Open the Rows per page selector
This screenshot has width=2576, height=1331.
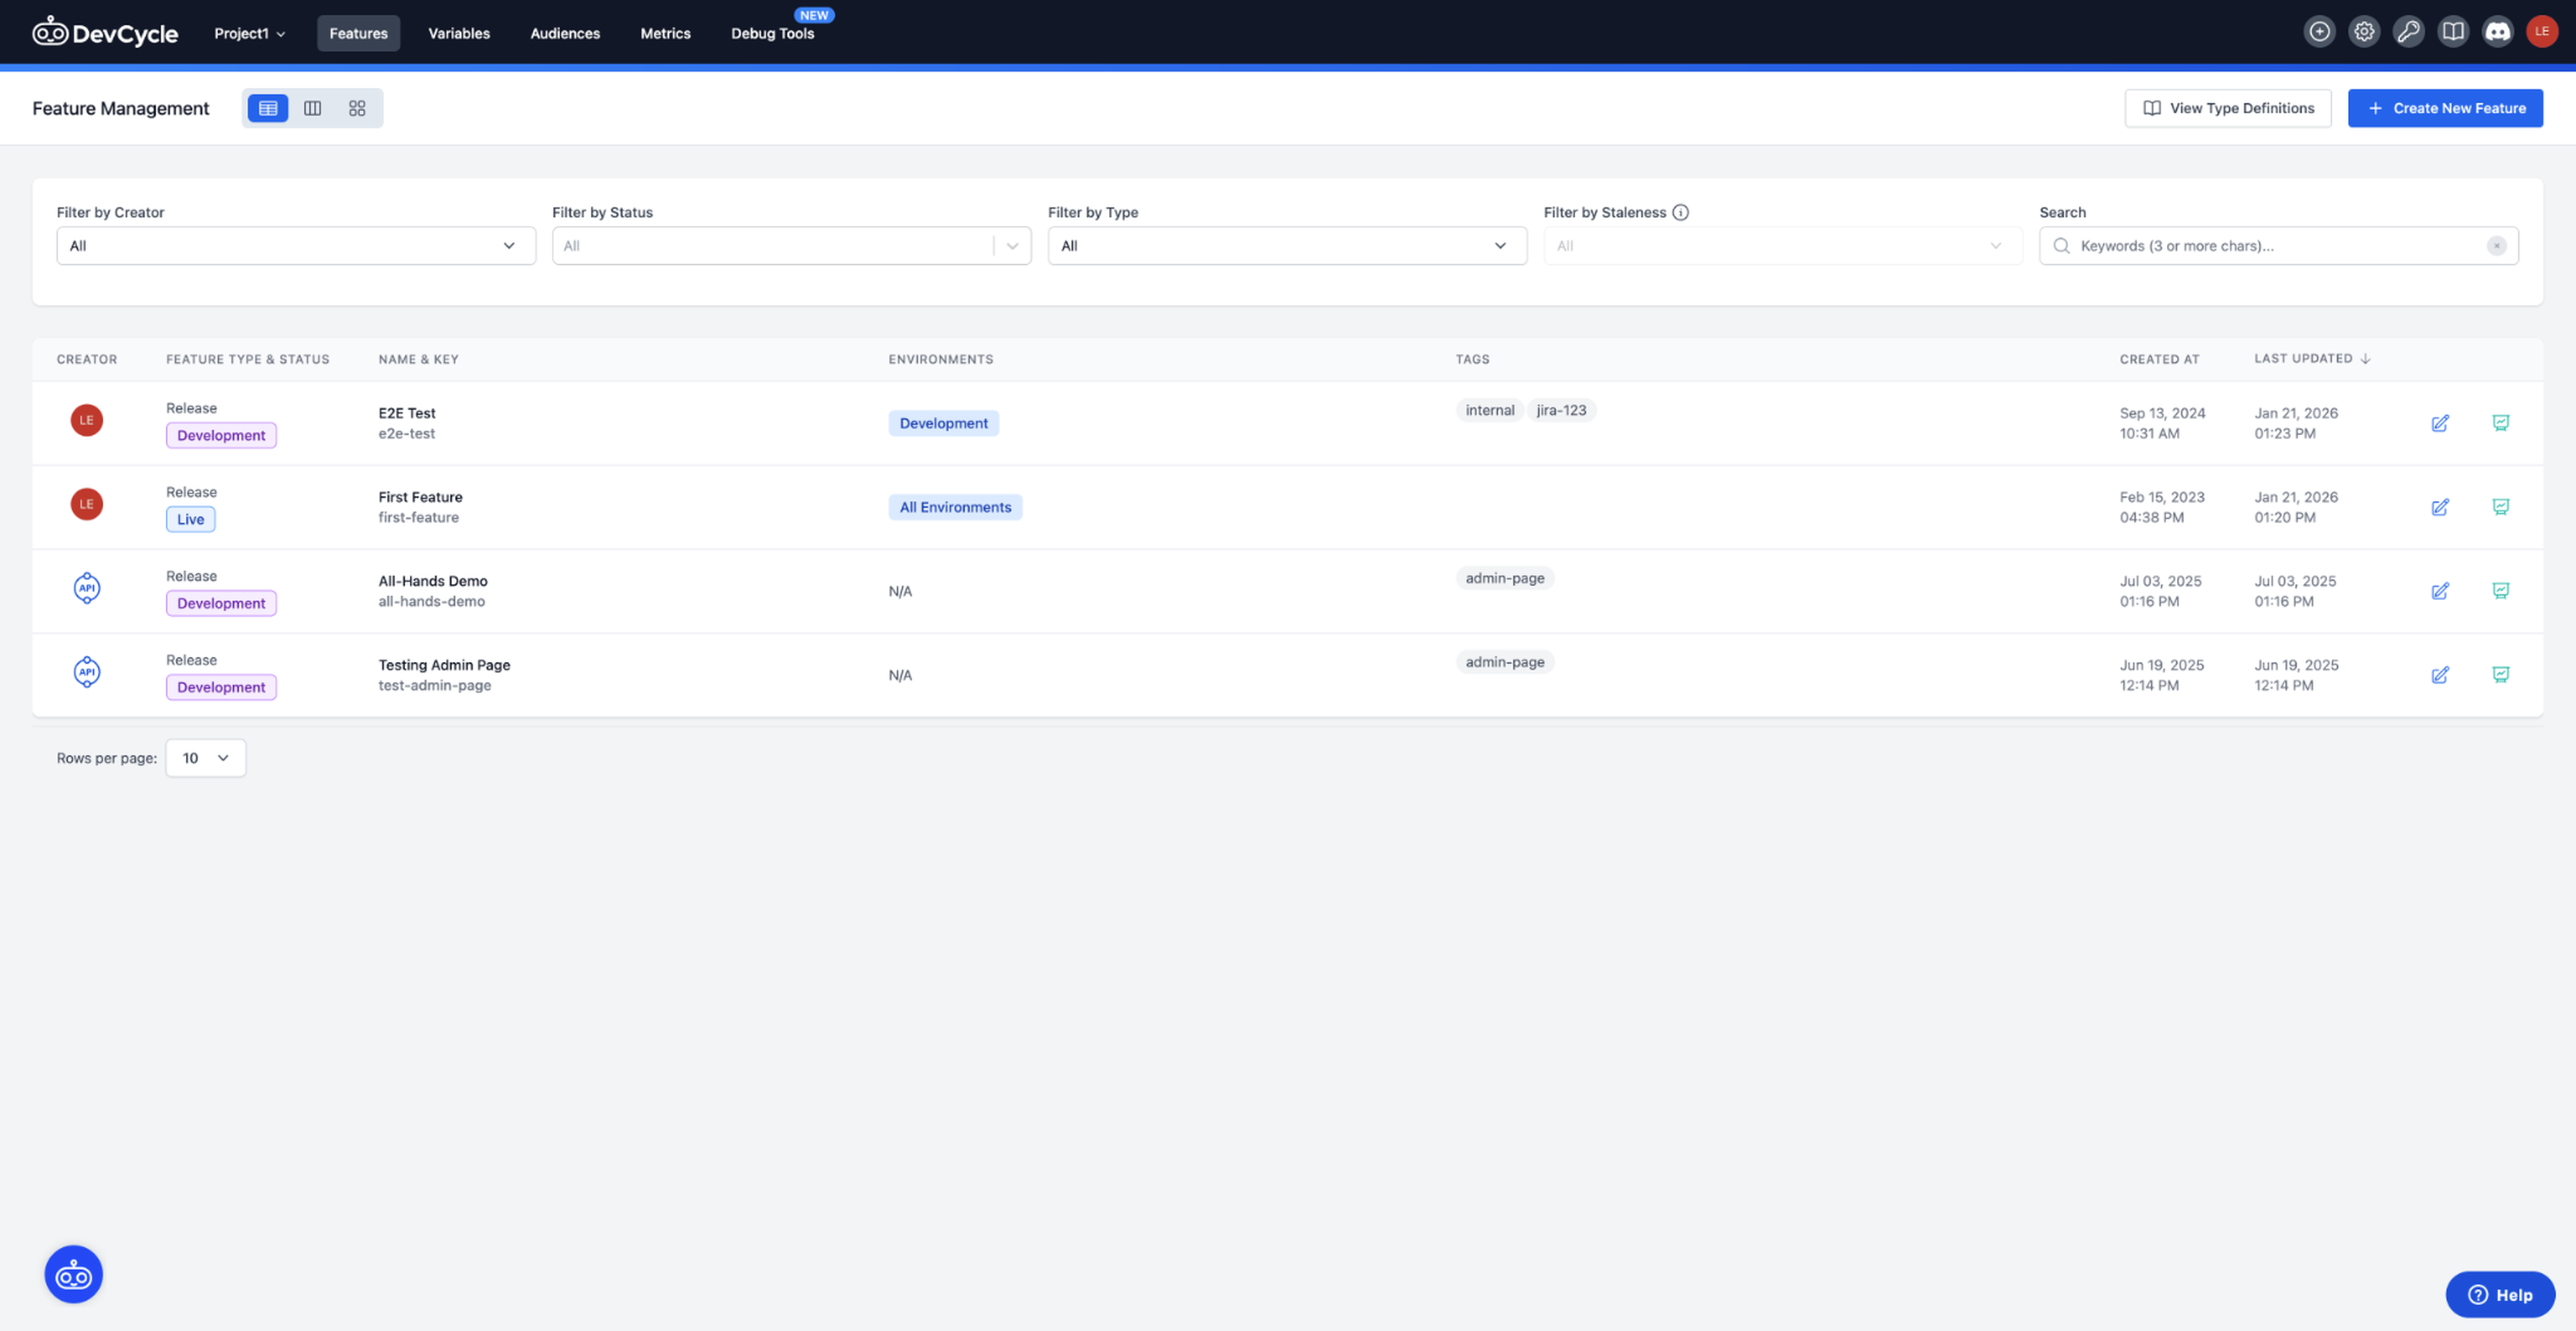click(x=205, y=758)
